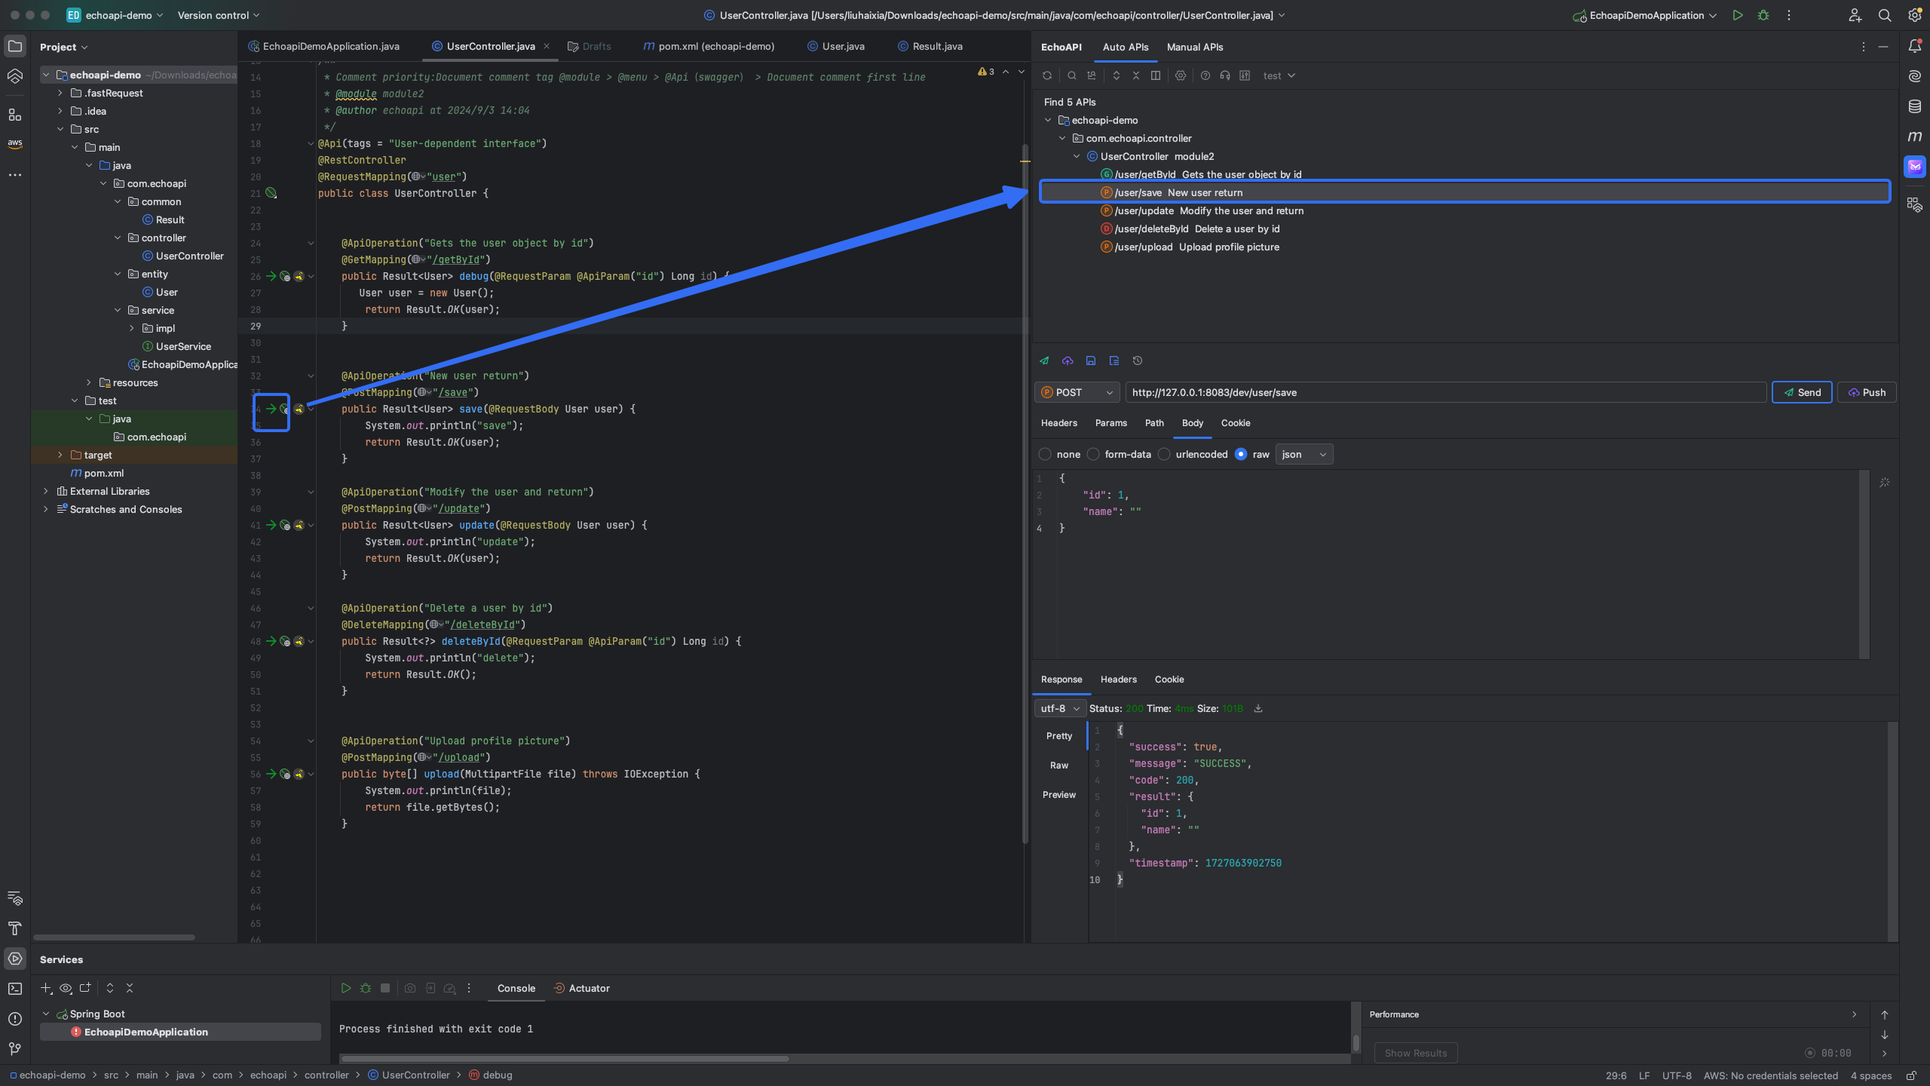Viewport: 1930px width, 1086px height.
Task: Collapse UserController module2 node
Action: coord(1077,156)
